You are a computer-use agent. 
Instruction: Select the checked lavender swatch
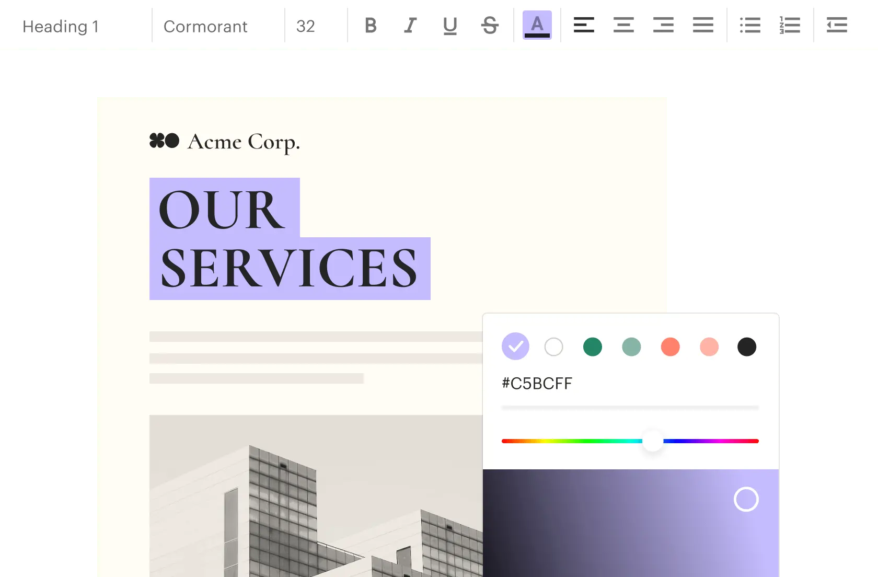point(515,347)
